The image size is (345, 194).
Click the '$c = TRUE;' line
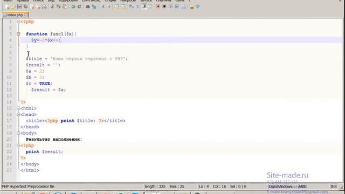click(x=39, y=84)
